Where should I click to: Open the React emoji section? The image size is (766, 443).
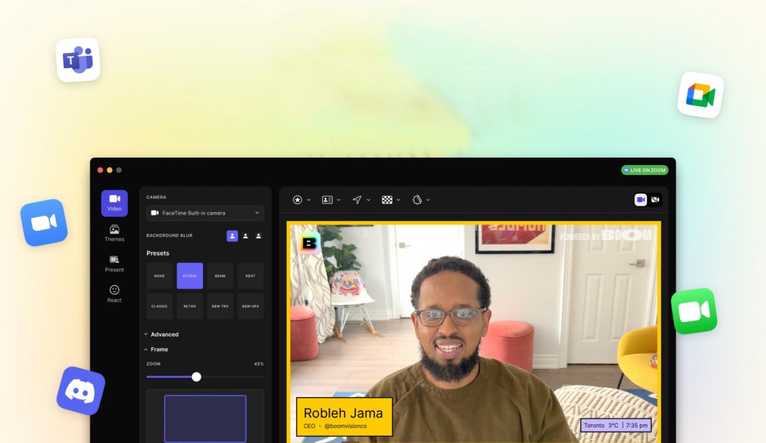(114, 294)
